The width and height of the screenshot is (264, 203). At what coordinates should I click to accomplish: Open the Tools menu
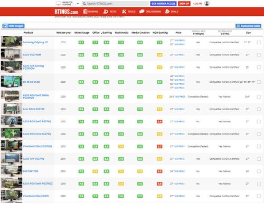pos(129,12)
